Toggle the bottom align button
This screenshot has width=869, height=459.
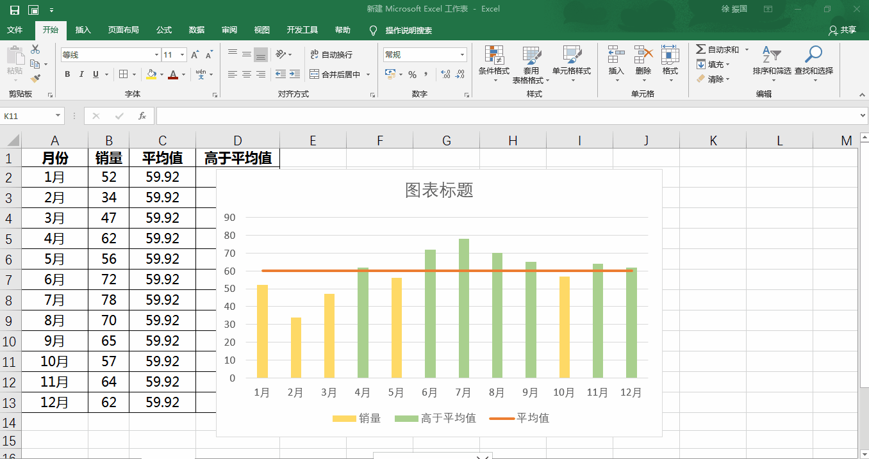point(260,54)
